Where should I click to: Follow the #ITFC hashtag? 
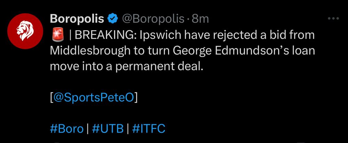click(149, 129)
